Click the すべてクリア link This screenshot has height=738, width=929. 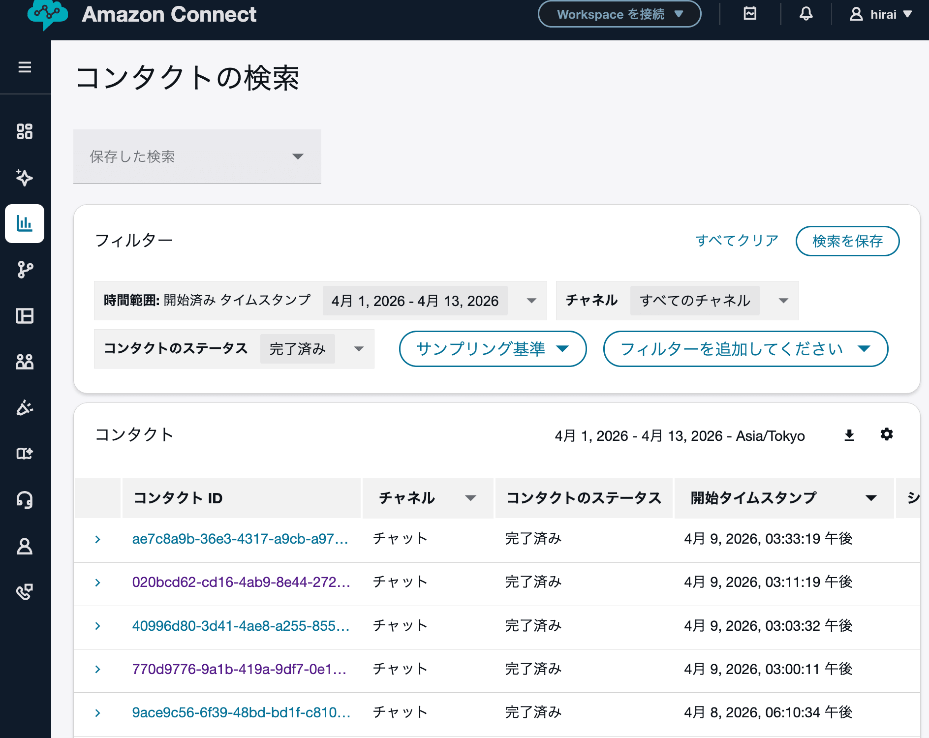pyautogui.click(x=737, y=241)
